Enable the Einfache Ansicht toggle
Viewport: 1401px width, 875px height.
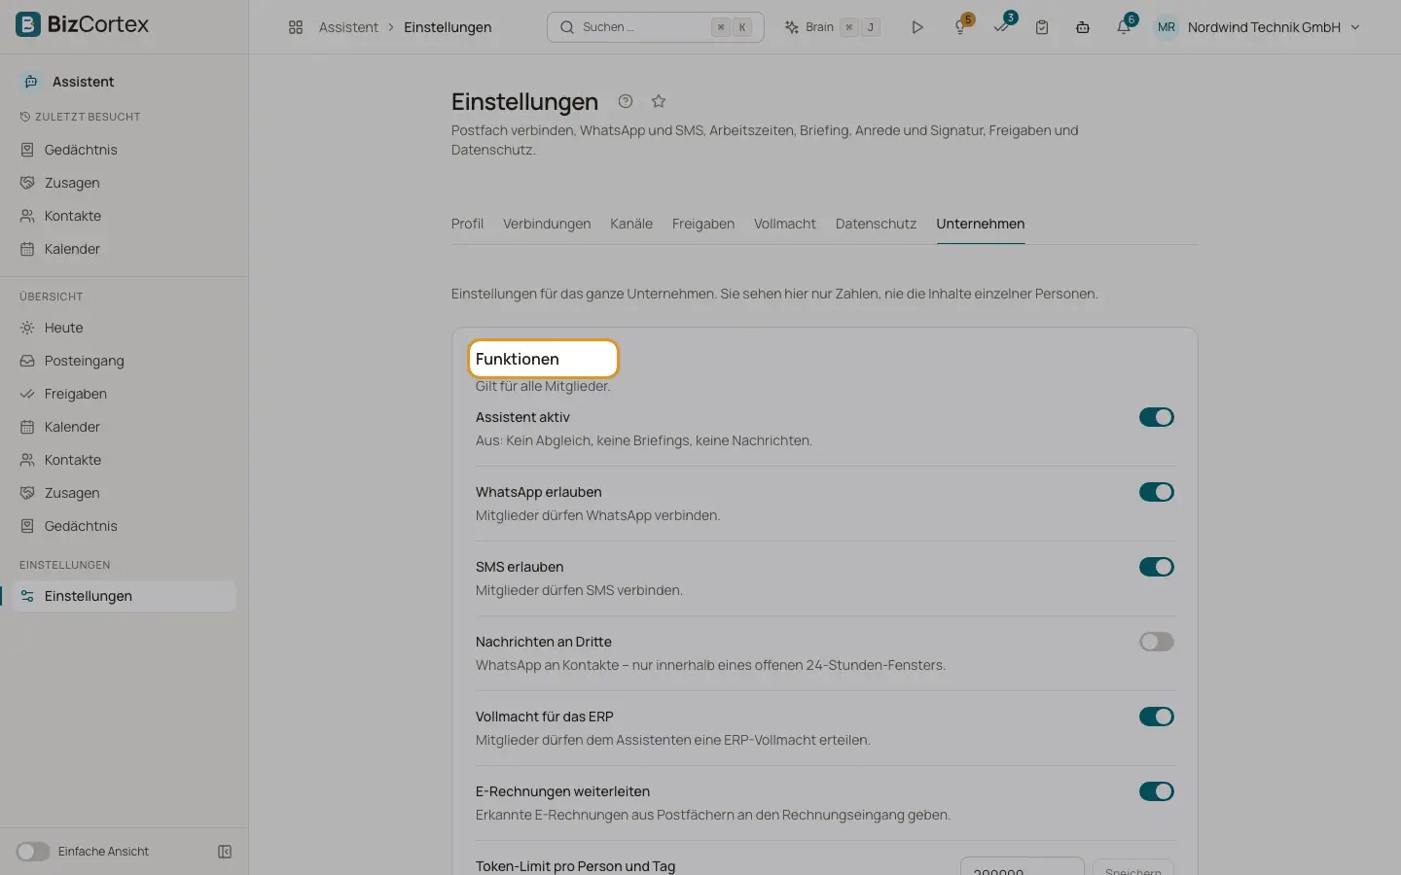[x=32, y=852]
